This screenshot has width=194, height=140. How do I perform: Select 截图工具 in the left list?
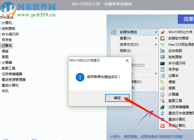point(9,68)
